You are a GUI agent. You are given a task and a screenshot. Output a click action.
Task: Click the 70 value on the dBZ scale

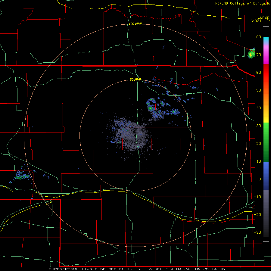pyautogui.click(x=259, y=55)
